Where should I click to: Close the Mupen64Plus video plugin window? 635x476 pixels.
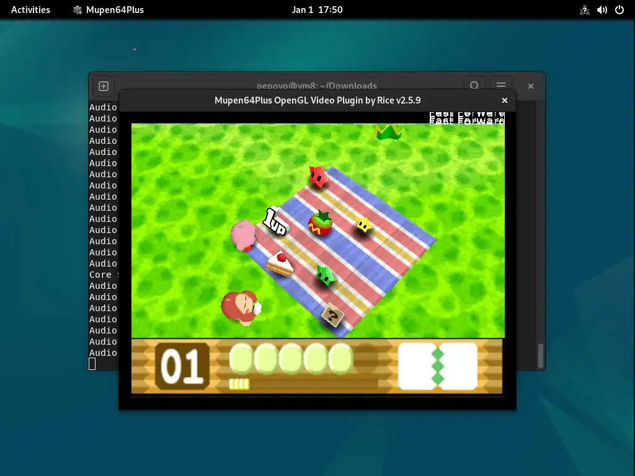click(505, 100)
